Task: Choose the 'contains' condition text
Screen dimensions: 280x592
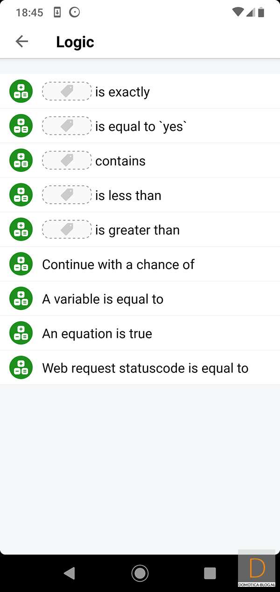Action: 120,161
